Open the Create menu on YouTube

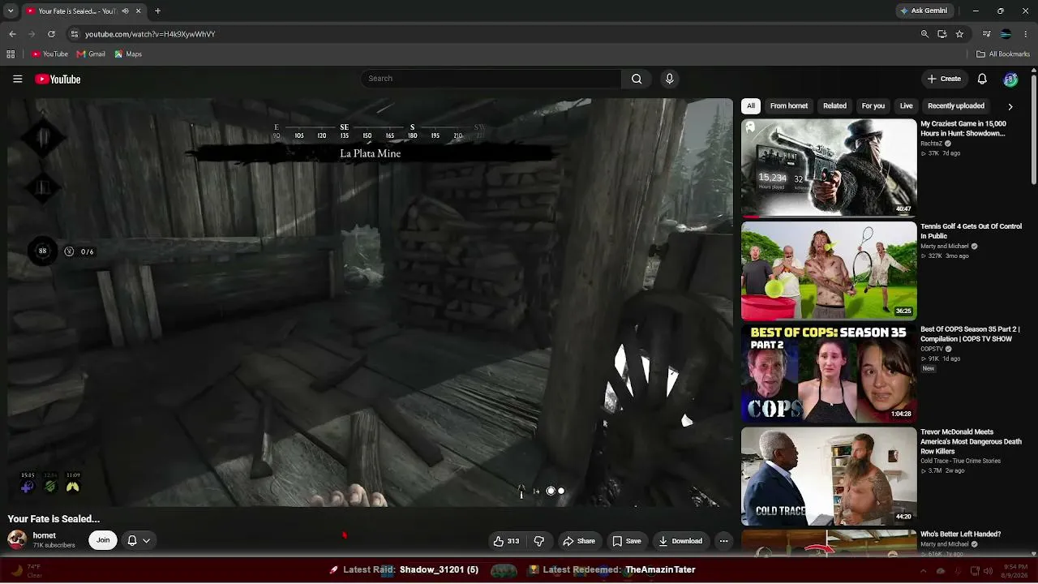(945, 79)
